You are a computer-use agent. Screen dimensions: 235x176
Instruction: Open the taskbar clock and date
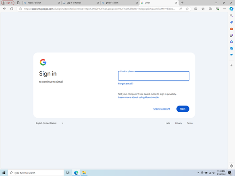221,173
